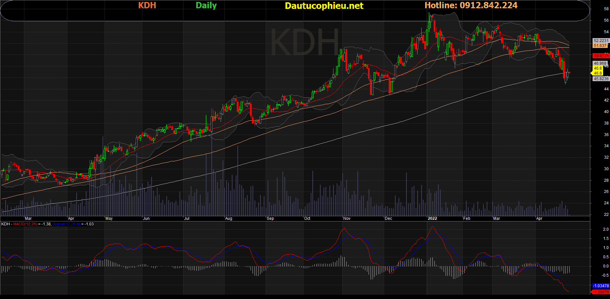
Task: Click the Hotline 0912.842.224 text
Action: (x=471, y=6)
